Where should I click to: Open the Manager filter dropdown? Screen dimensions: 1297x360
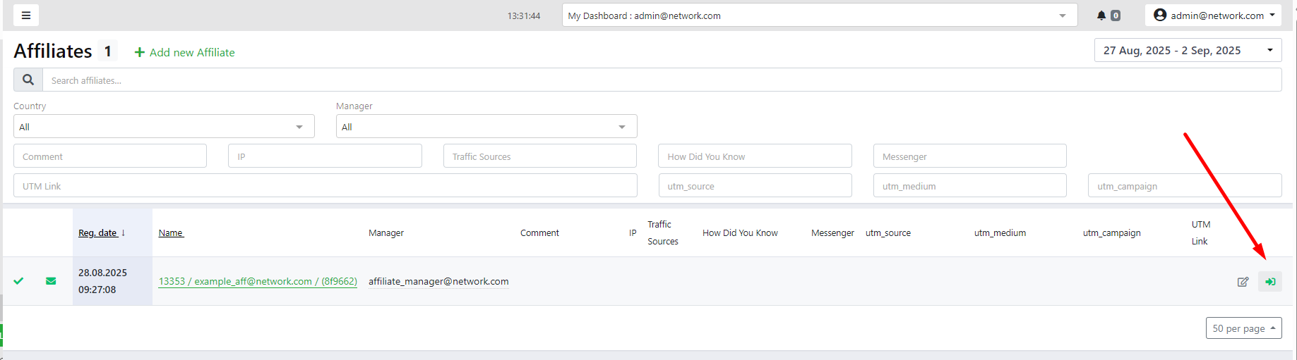[x=486, y=127]
